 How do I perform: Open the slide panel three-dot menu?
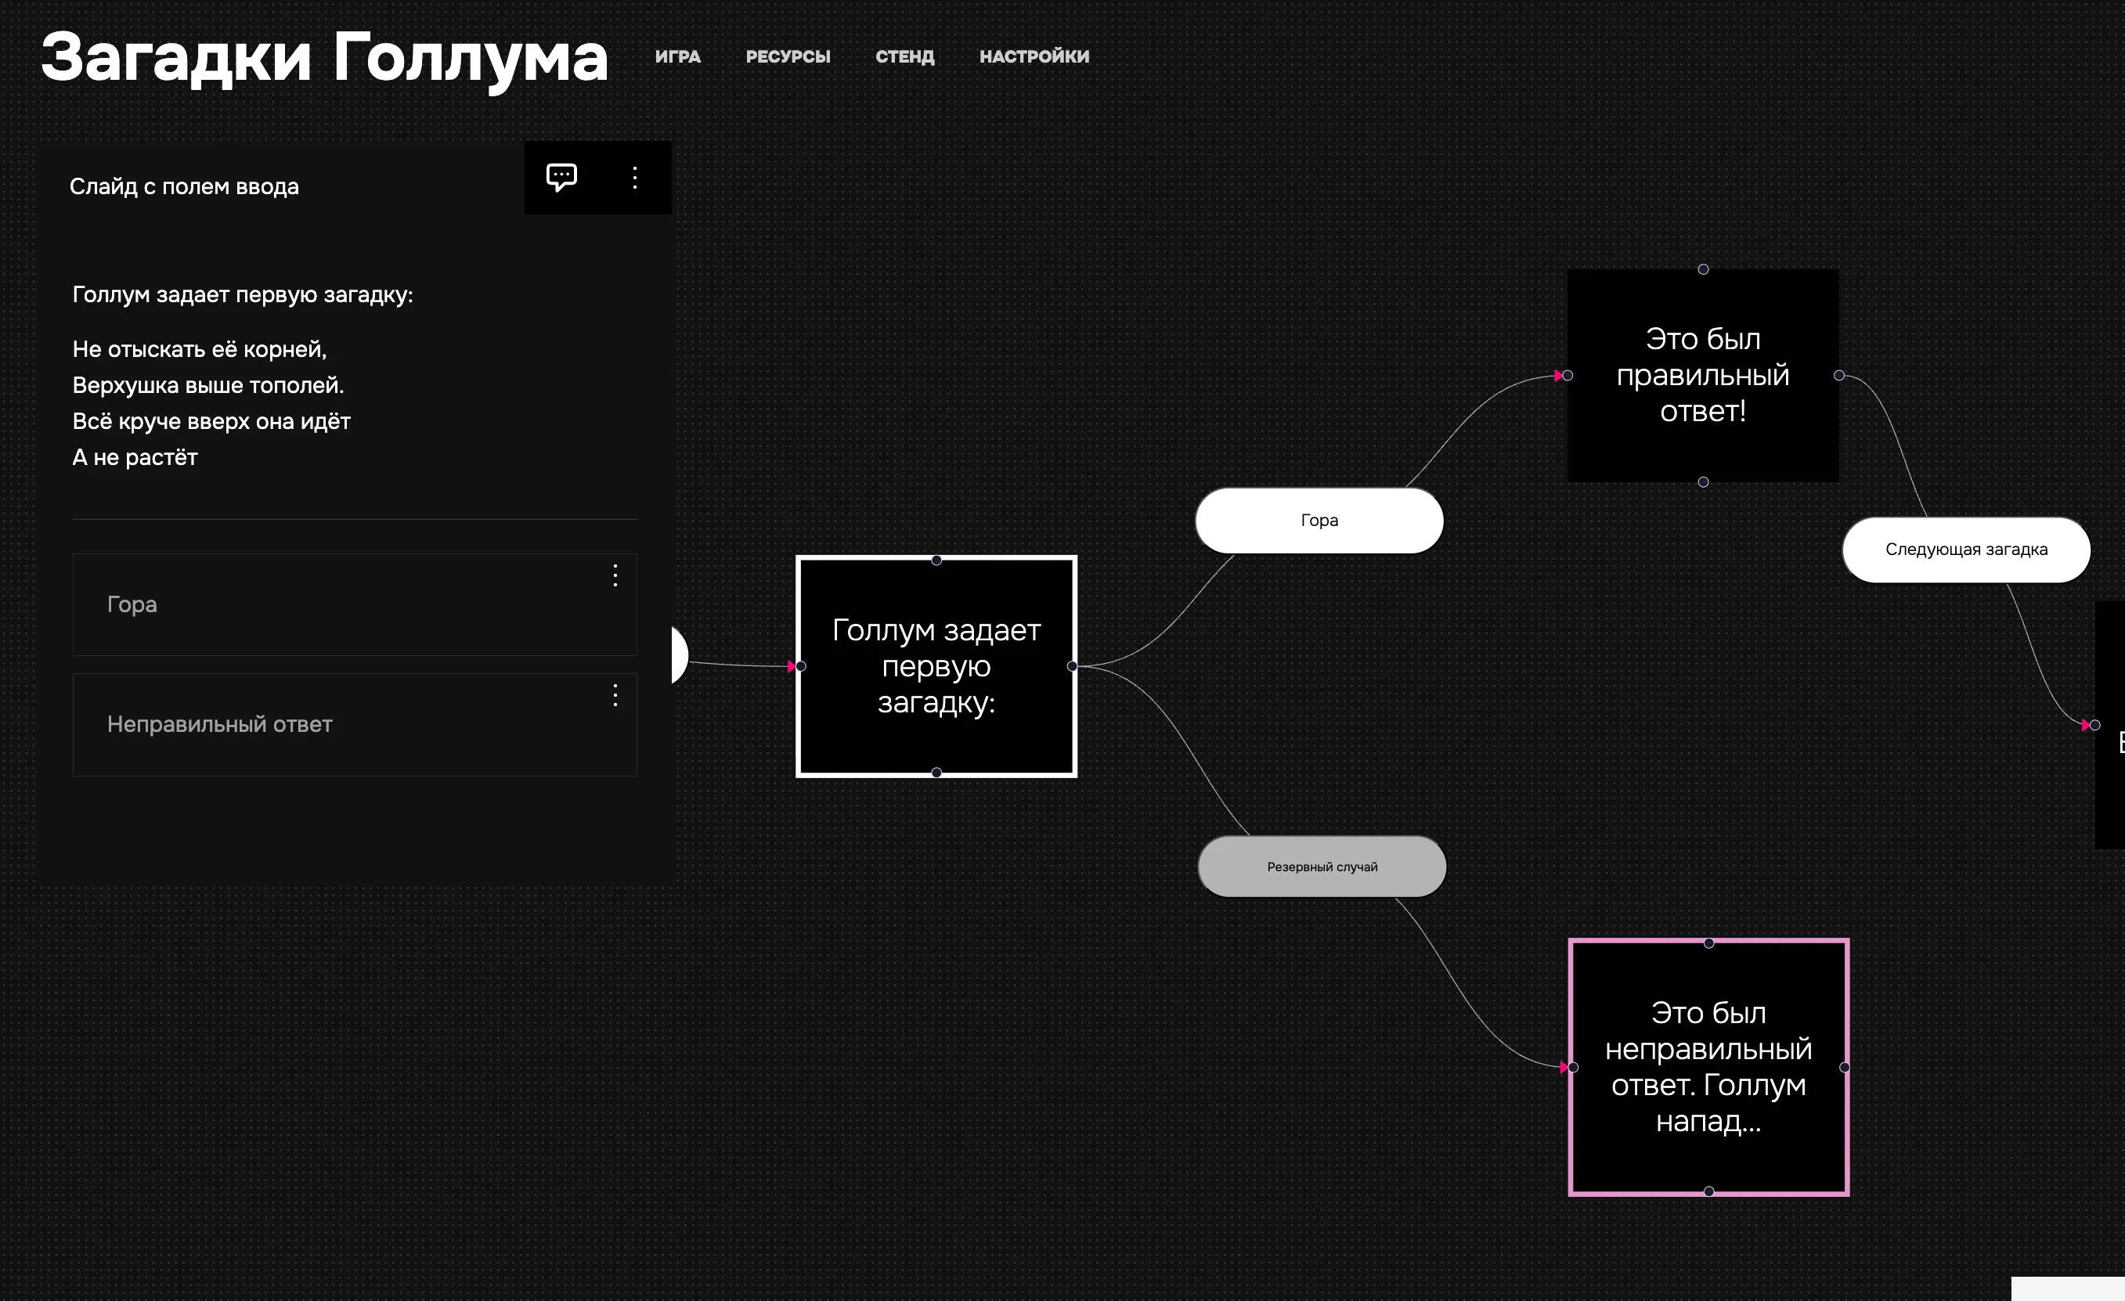coord(635,178)
